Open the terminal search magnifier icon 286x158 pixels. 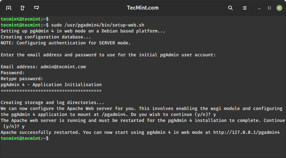(231, 8)
